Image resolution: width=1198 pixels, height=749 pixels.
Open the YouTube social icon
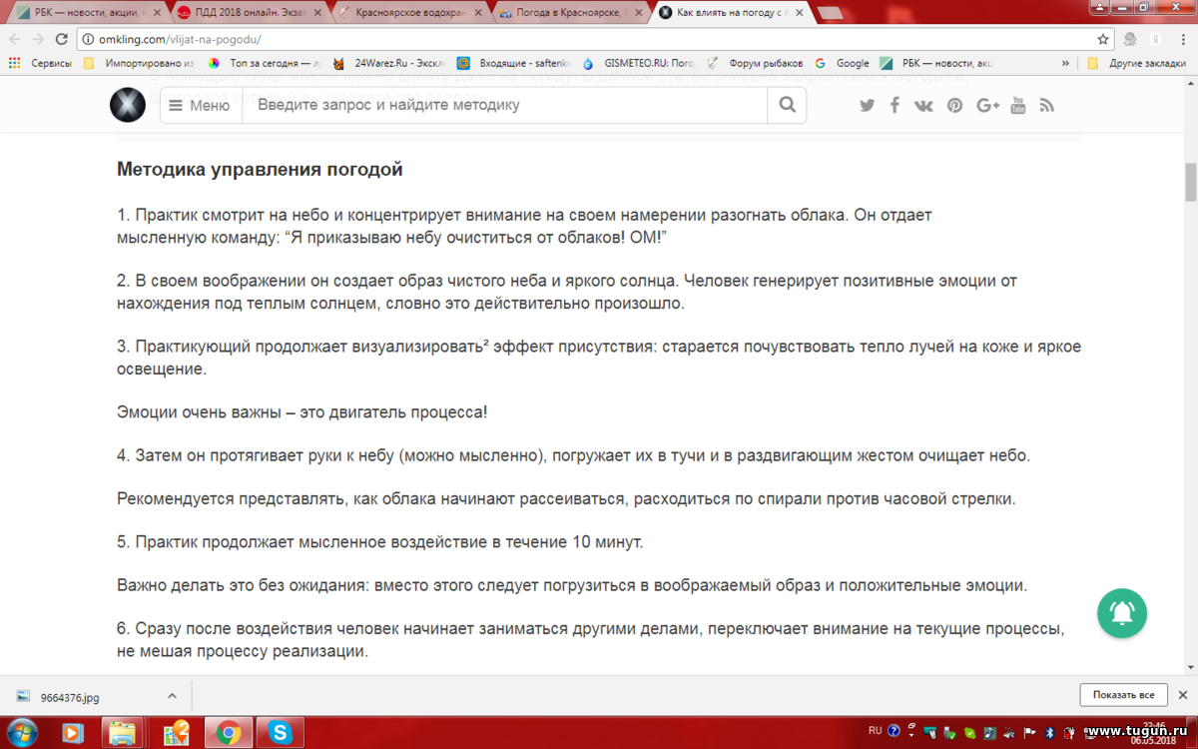(1018, 105)
